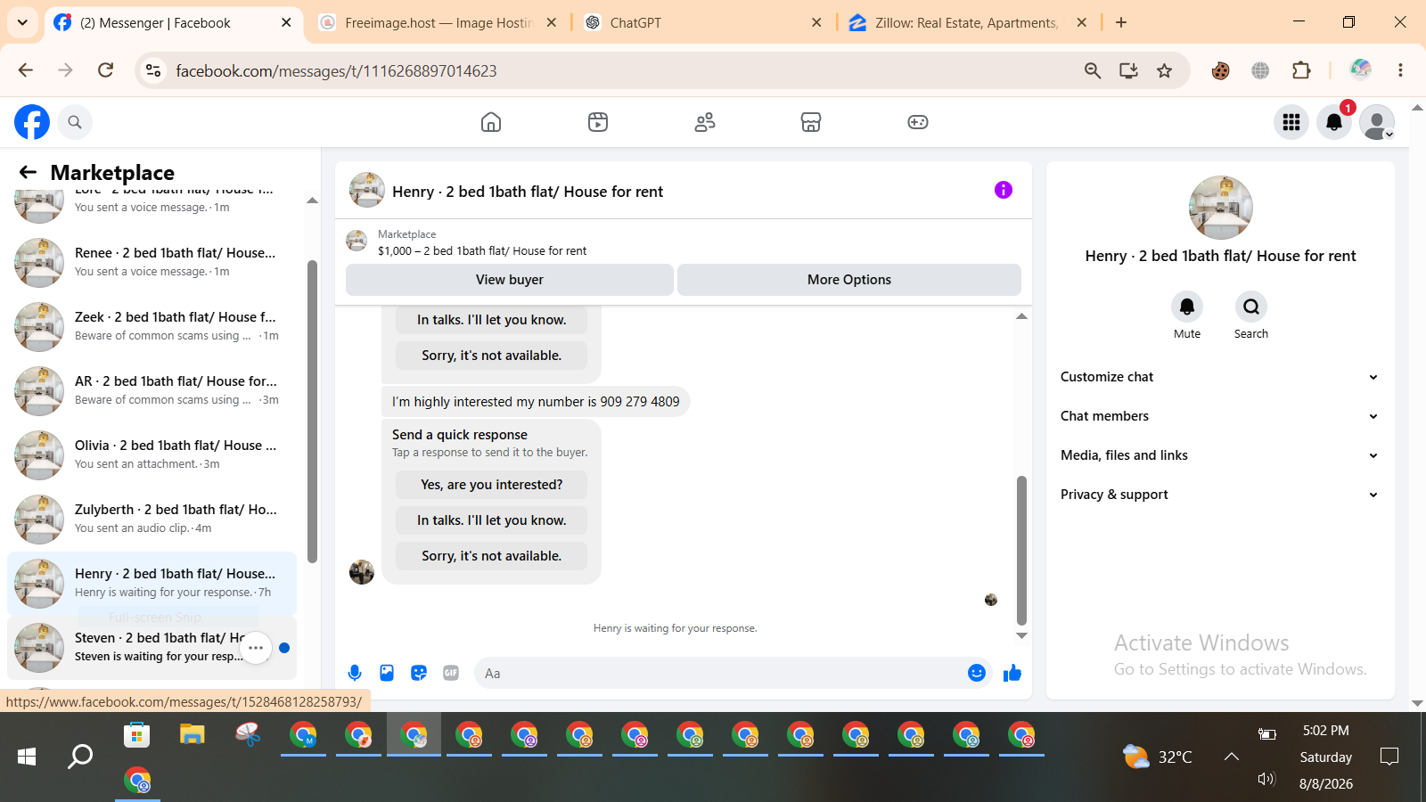The width and height of the screenshot is (1426, 802).
Task: Open Microsoft Store from the taskbar
Action: (136, 734)
